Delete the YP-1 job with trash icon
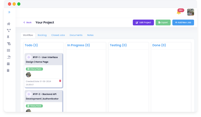Screen dimensions: 201x117 [60, 81]
